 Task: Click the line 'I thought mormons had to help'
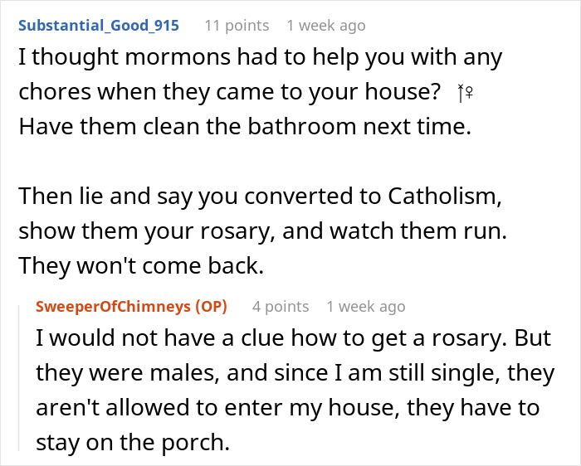[x=260, y=58]
